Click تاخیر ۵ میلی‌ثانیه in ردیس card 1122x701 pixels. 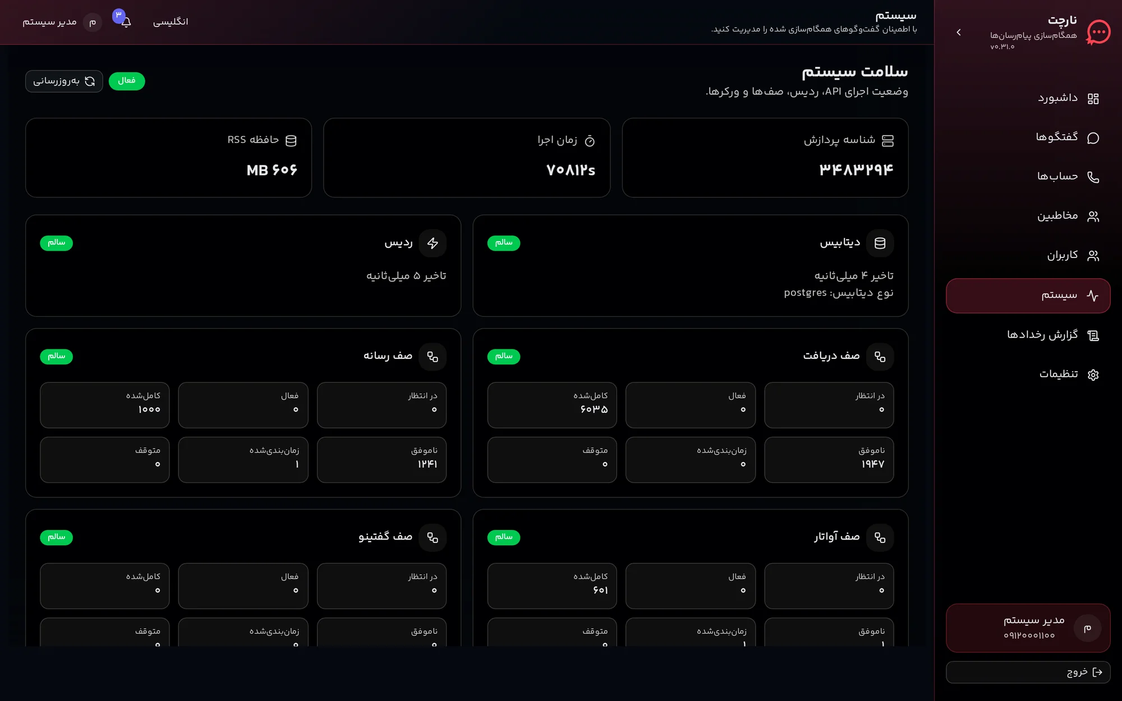pyautogui.click(x=406, y=276)
